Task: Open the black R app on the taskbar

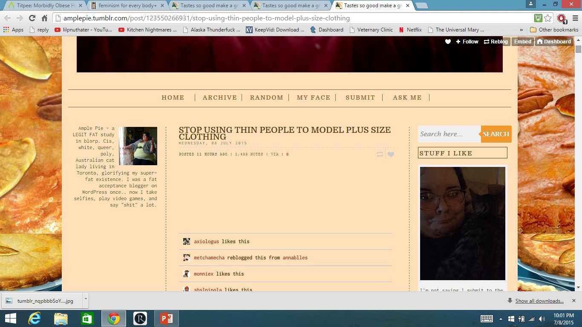Action: [140, 318]
